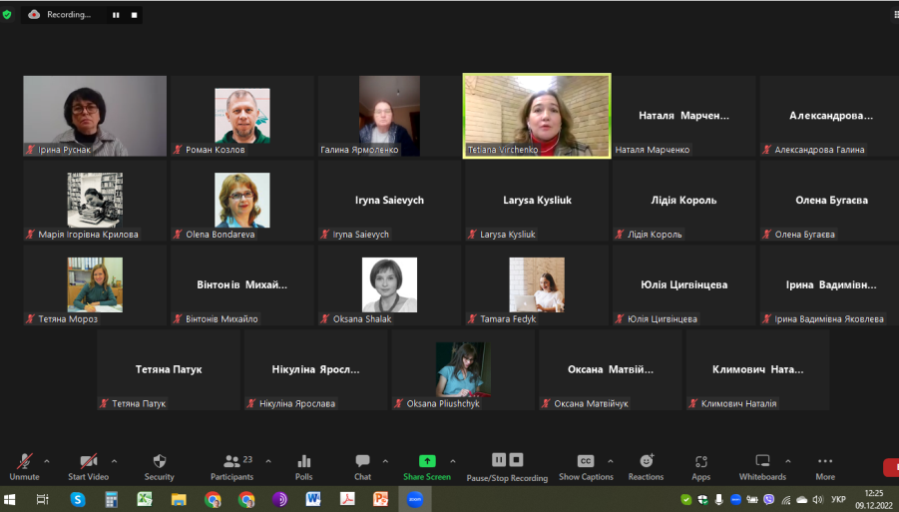Select Tetiana Virchenko's video tile
Image resolution: width=899 pixels, height=512 pixels.
(537, 116)
